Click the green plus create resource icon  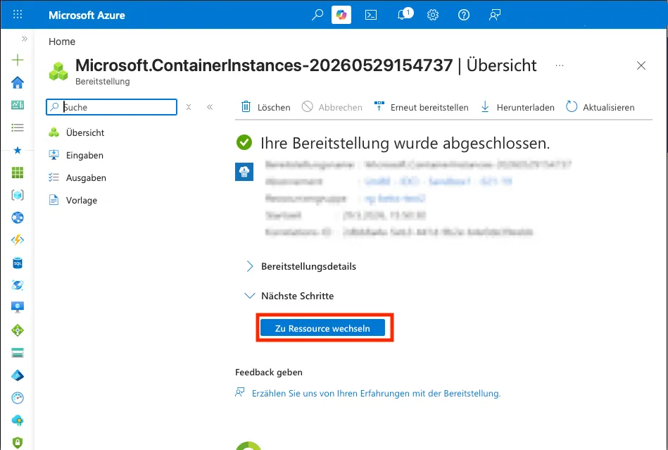pos(18,60)
